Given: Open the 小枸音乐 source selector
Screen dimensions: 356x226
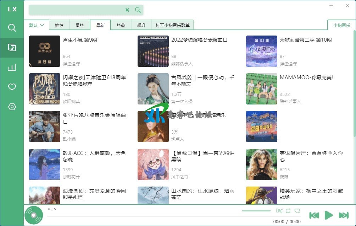Looking at the screenshot, I should point(341,25).
